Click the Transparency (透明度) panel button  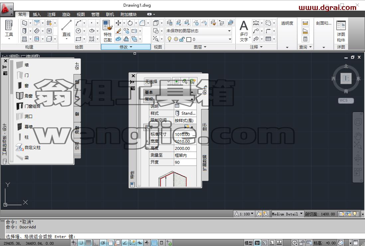click(287, 23)
